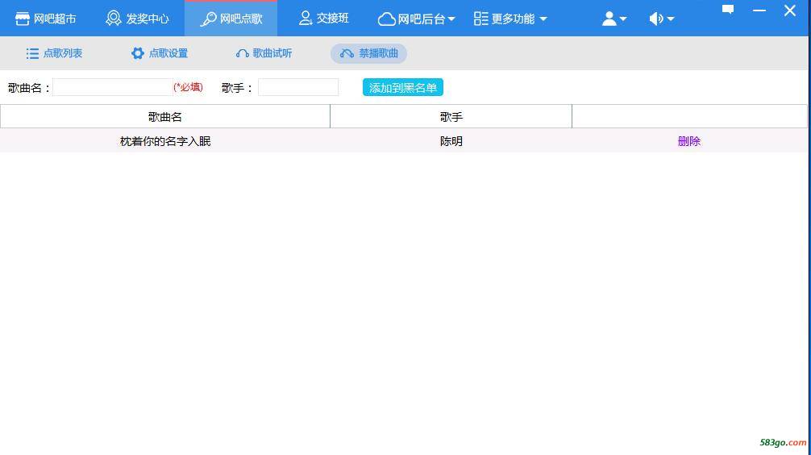Select the 禁播歌曲 tab

pos(368,53)
